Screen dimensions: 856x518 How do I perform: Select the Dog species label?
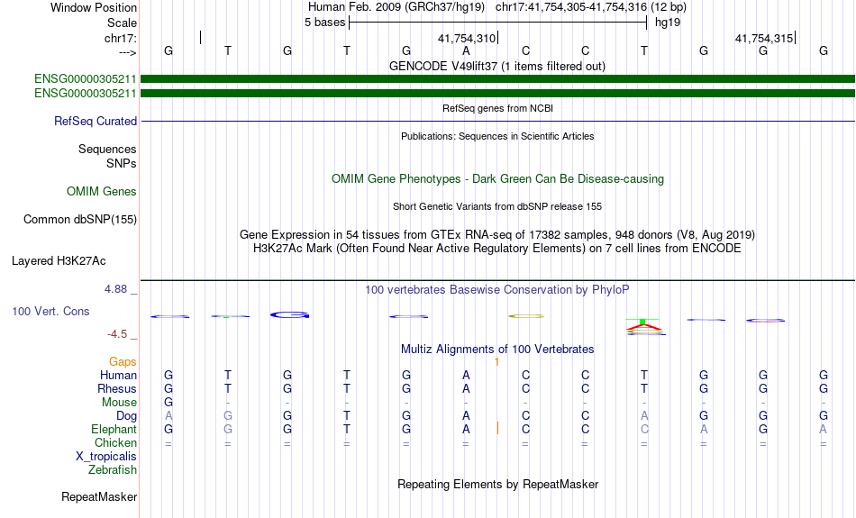pyautogui.click(x=126, y=416)
